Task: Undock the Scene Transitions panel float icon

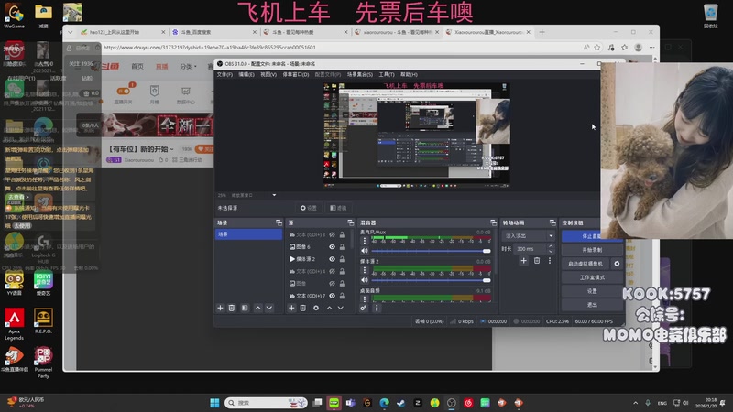Action: [552, 222]
